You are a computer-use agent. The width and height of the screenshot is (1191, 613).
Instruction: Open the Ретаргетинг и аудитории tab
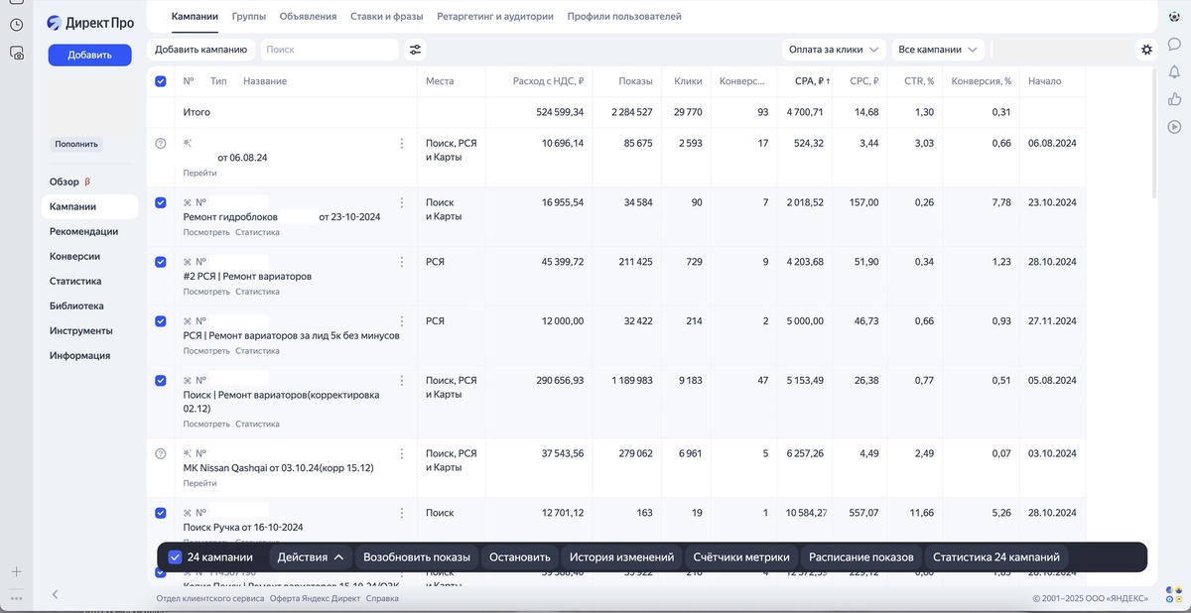[494, 17]
